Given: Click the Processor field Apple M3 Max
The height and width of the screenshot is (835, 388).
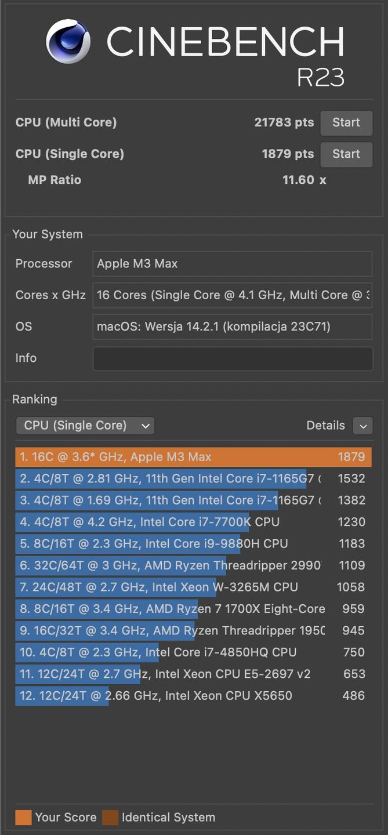Looking at the screenshot, I should point(233,264).
